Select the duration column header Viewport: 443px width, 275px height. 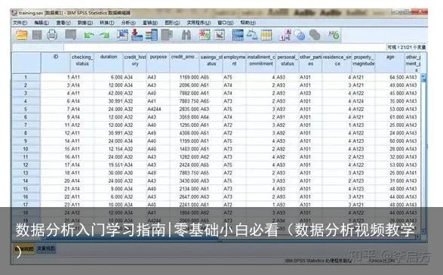point(109,63)
